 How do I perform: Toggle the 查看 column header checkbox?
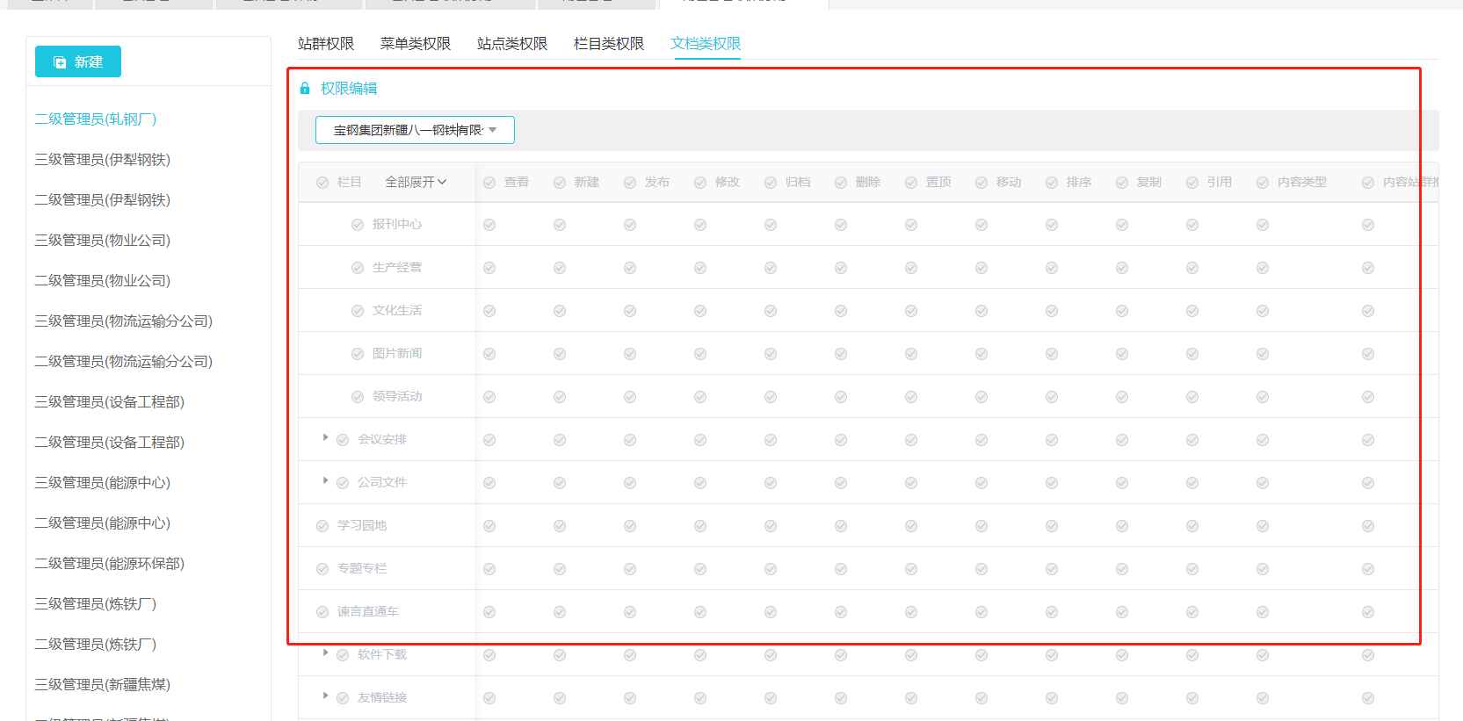(x=489, y=183)
